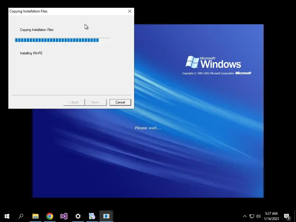
Task: Open the Windows Start menu
Action: (7, 216)
